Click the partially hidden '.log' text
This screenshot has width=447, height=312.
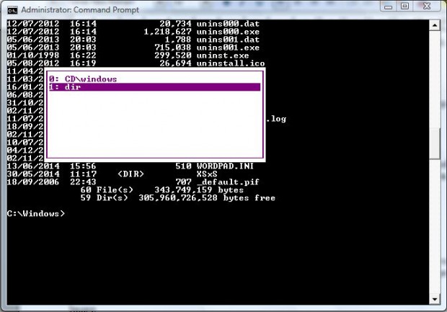point(276,119)
